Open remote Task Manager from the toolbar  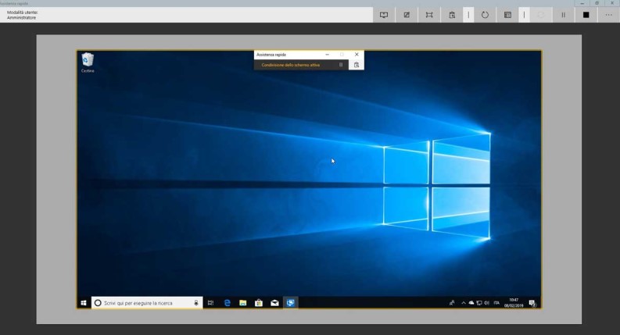tap(507, 15)
